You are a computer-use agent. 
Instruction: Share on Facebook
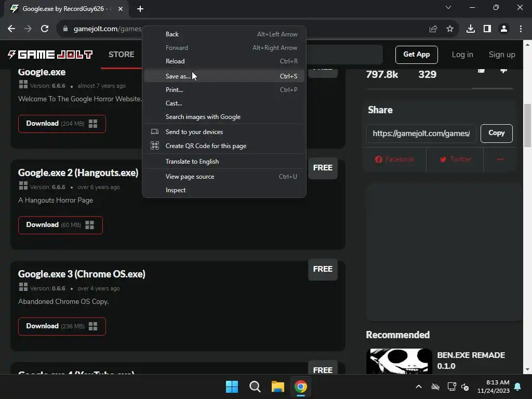(395, 159)
